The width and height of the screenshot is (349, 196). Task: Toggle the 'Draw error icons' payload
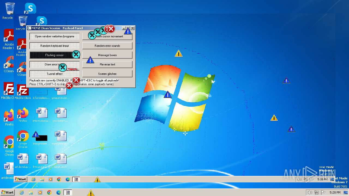55,65
